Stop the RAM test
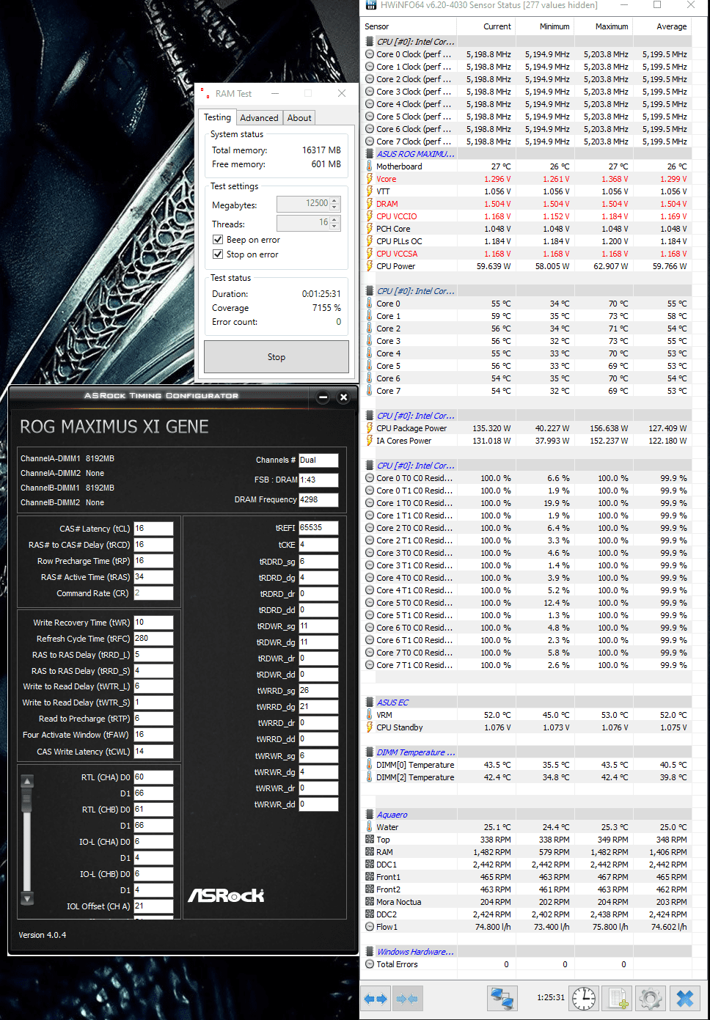This screenshot has height=1020, width=710. click(277, 357)
